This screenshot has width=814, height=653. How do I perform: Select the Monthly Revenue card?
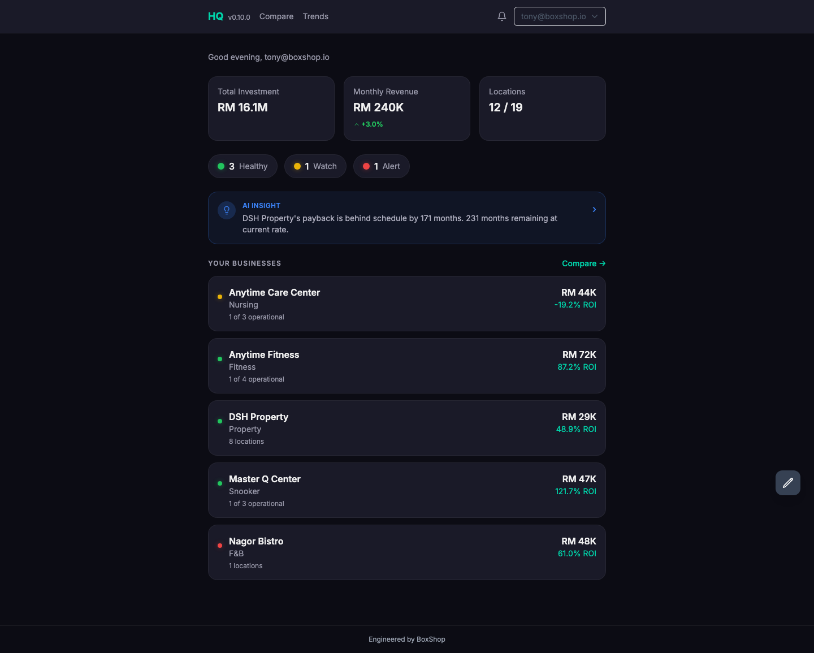click(407, 109)
